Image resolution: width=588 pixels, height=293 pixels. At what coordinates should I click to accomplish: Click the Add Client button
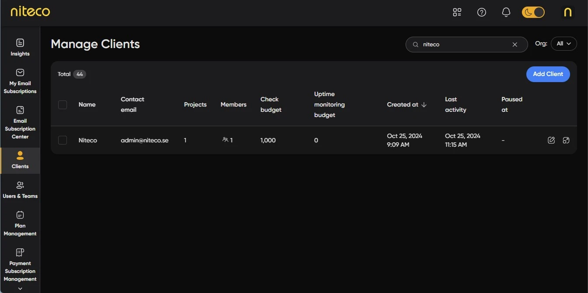(548, 74)
